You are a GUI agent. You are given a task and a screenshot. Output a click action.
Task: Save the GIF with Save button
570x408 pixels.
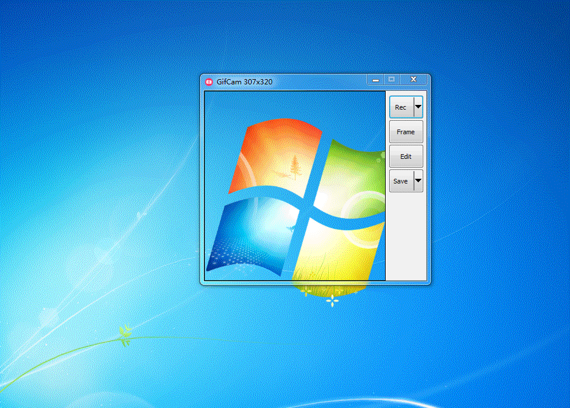[x=402, y=181]
